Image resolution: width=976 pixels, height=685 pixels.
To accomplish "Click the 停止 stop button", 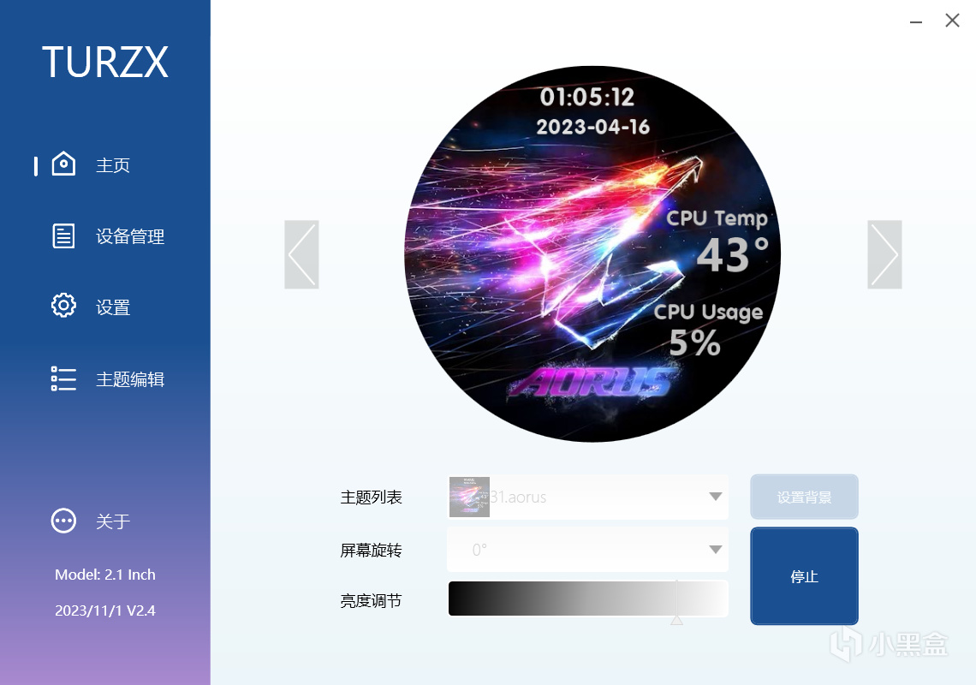I will pyautogui.click(x=804, y=576).
